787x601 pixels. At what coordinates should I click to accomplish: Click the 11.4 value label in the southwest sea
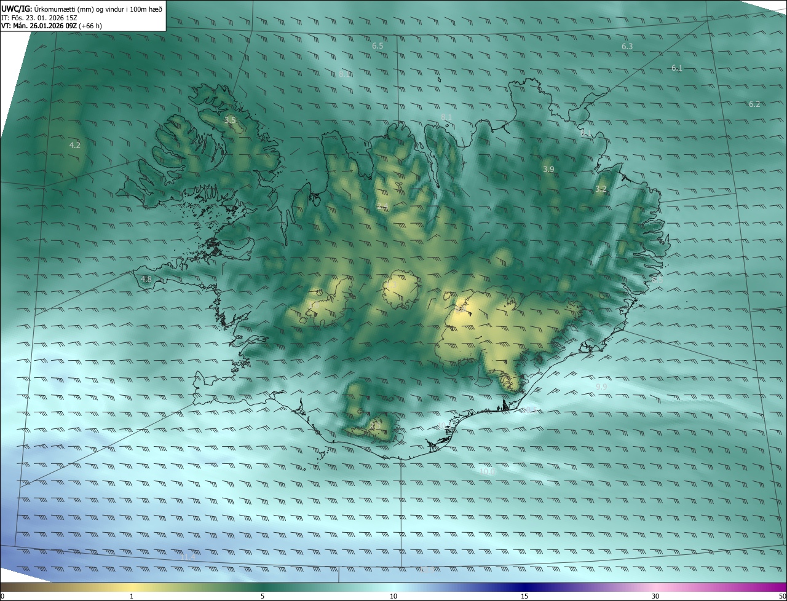point(188,557)
